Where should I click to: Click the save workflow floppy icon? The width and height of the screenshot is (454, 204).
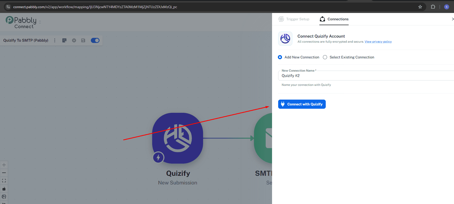tap(83, 40)
